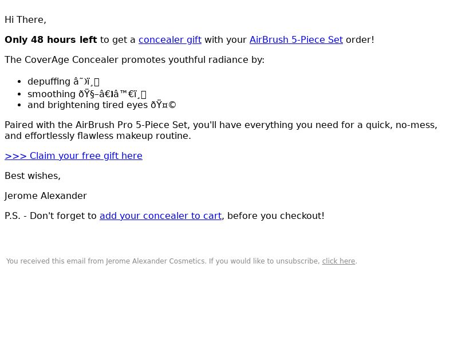
Task: Open the 'concealer gift' link
Action: 170,39
